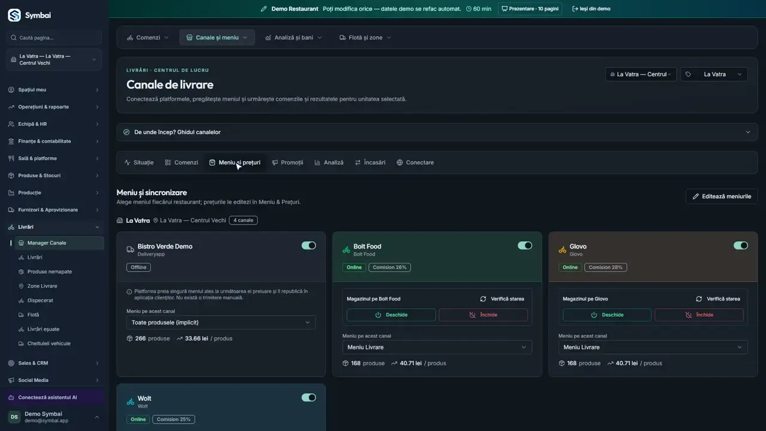Screen dimensions: 766x431
Task: Click the Caută pagina search field
Action: click(54, 38)
